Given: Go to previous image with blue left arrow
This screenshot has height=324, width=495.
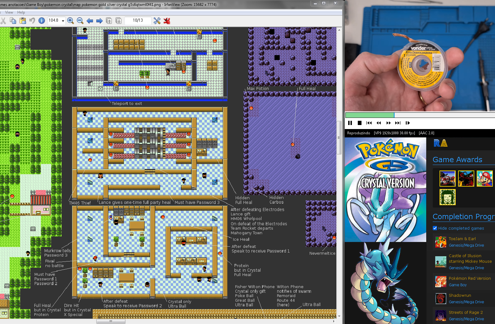Looking at the screenshot, I should pyautogui.click(x=90, y=21).
